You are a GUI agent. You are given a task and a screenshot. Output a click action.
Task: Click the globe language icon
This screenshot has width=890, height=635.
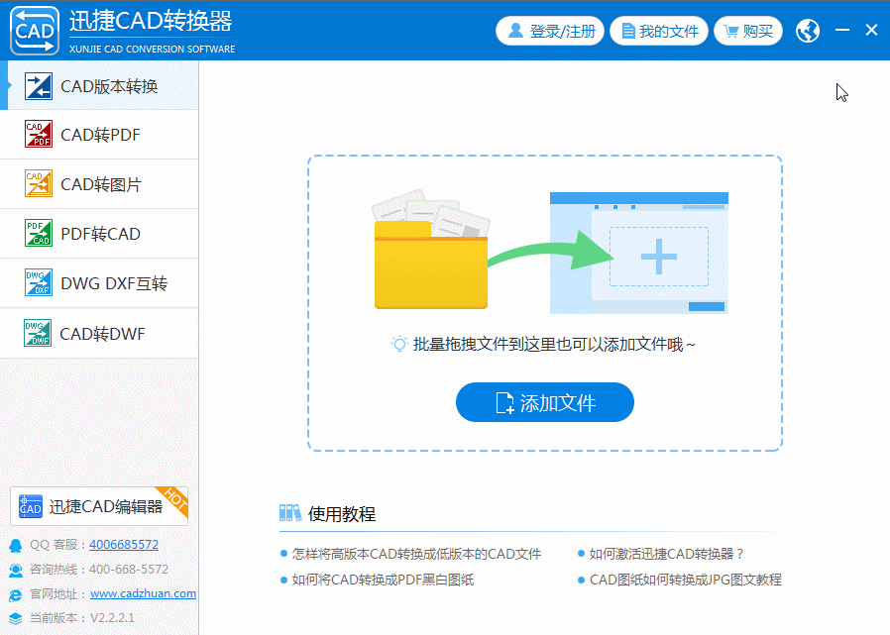point(808,31)
